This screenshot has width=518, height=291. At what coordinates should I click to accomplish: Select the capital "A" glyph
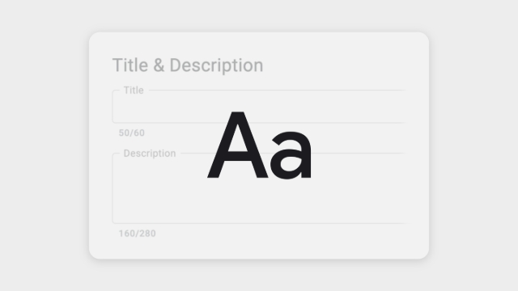(237, 145)
